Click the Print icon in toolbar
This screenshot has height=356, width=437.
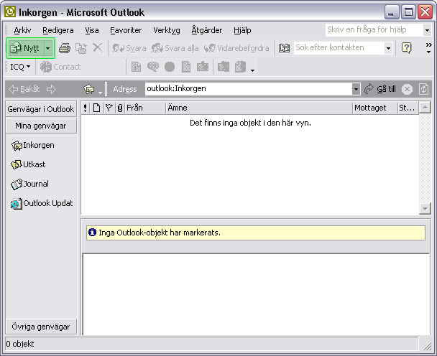point(65,48)
